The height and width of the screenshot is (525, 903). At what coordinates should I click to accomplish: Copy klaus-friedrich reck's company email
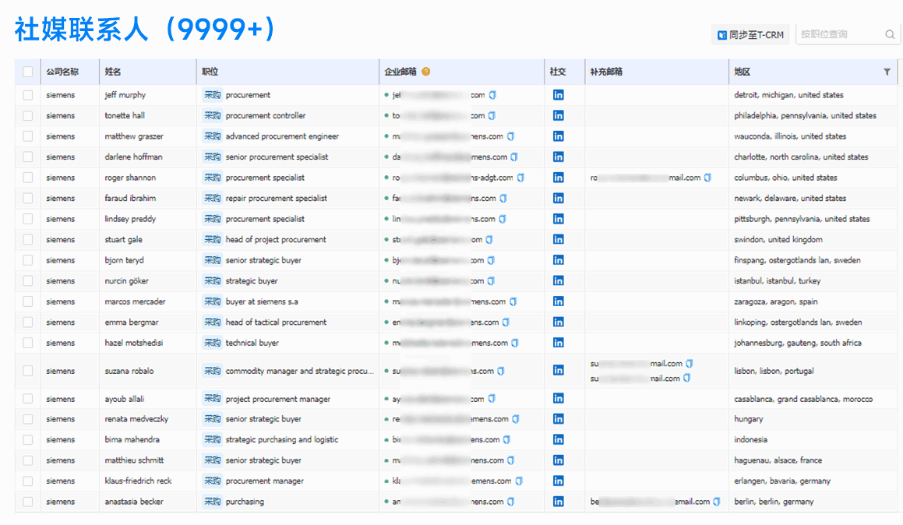519,481
